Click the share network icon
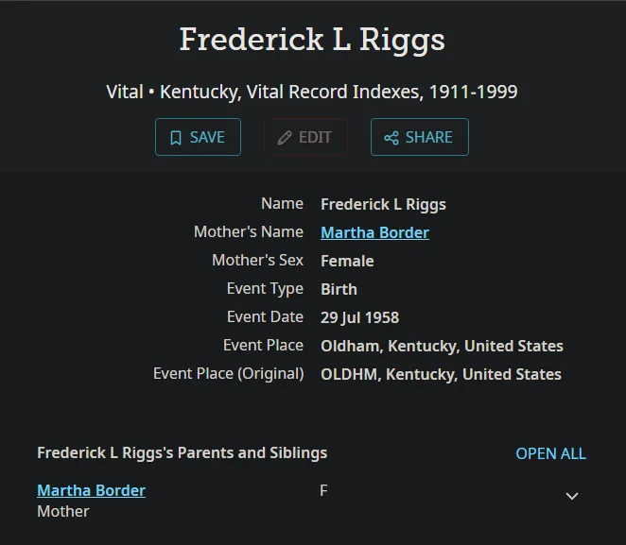The image size is (626, 545). tap(391, 138)
